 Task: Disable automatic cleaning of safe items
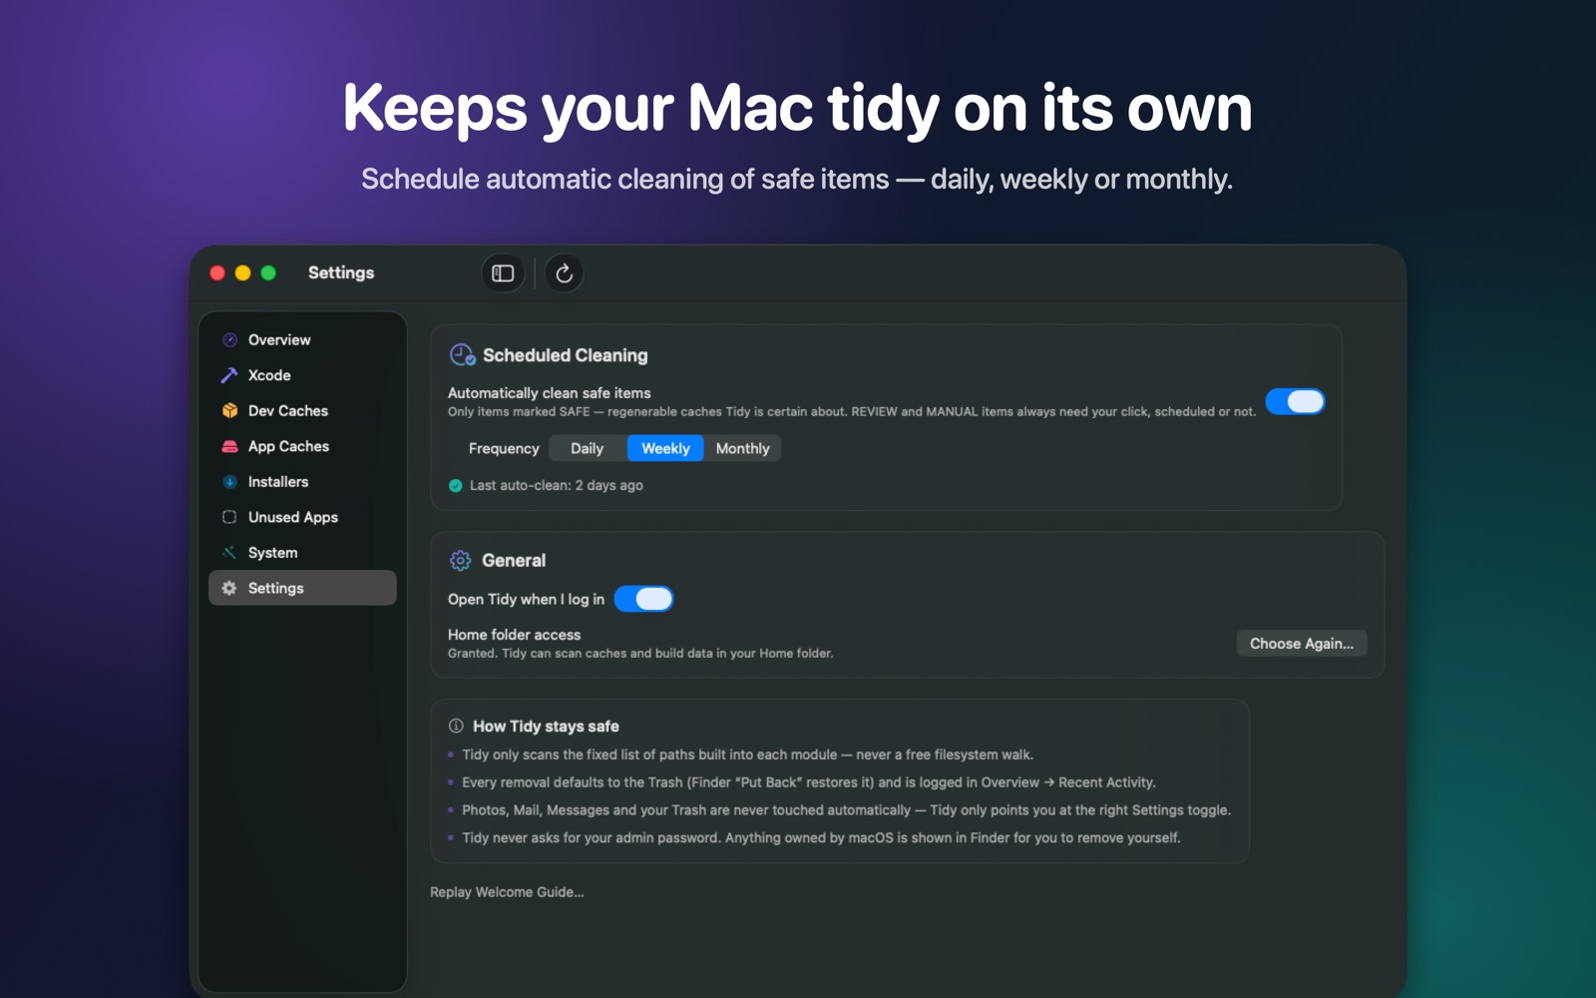click(1295, 401)
